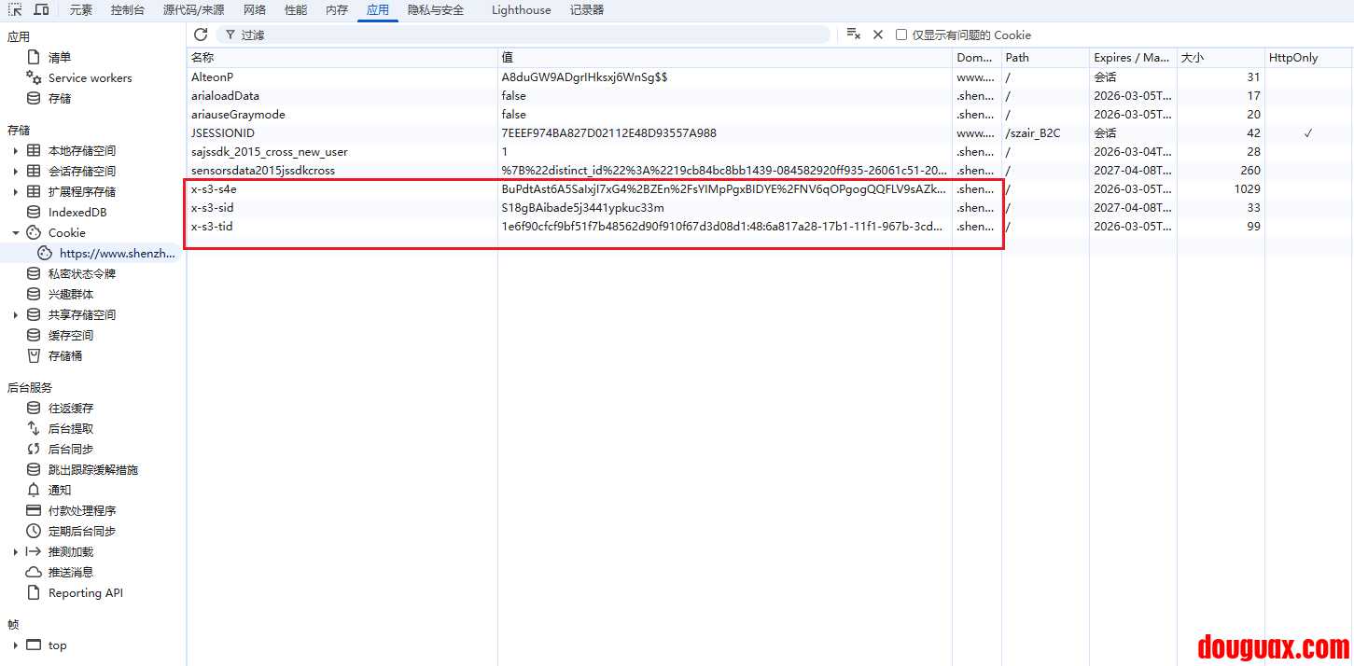Sort cookies by 名称 column header
Image resolution: width=1354 pixels, height=666 pixels.
(x=342, y=58)
